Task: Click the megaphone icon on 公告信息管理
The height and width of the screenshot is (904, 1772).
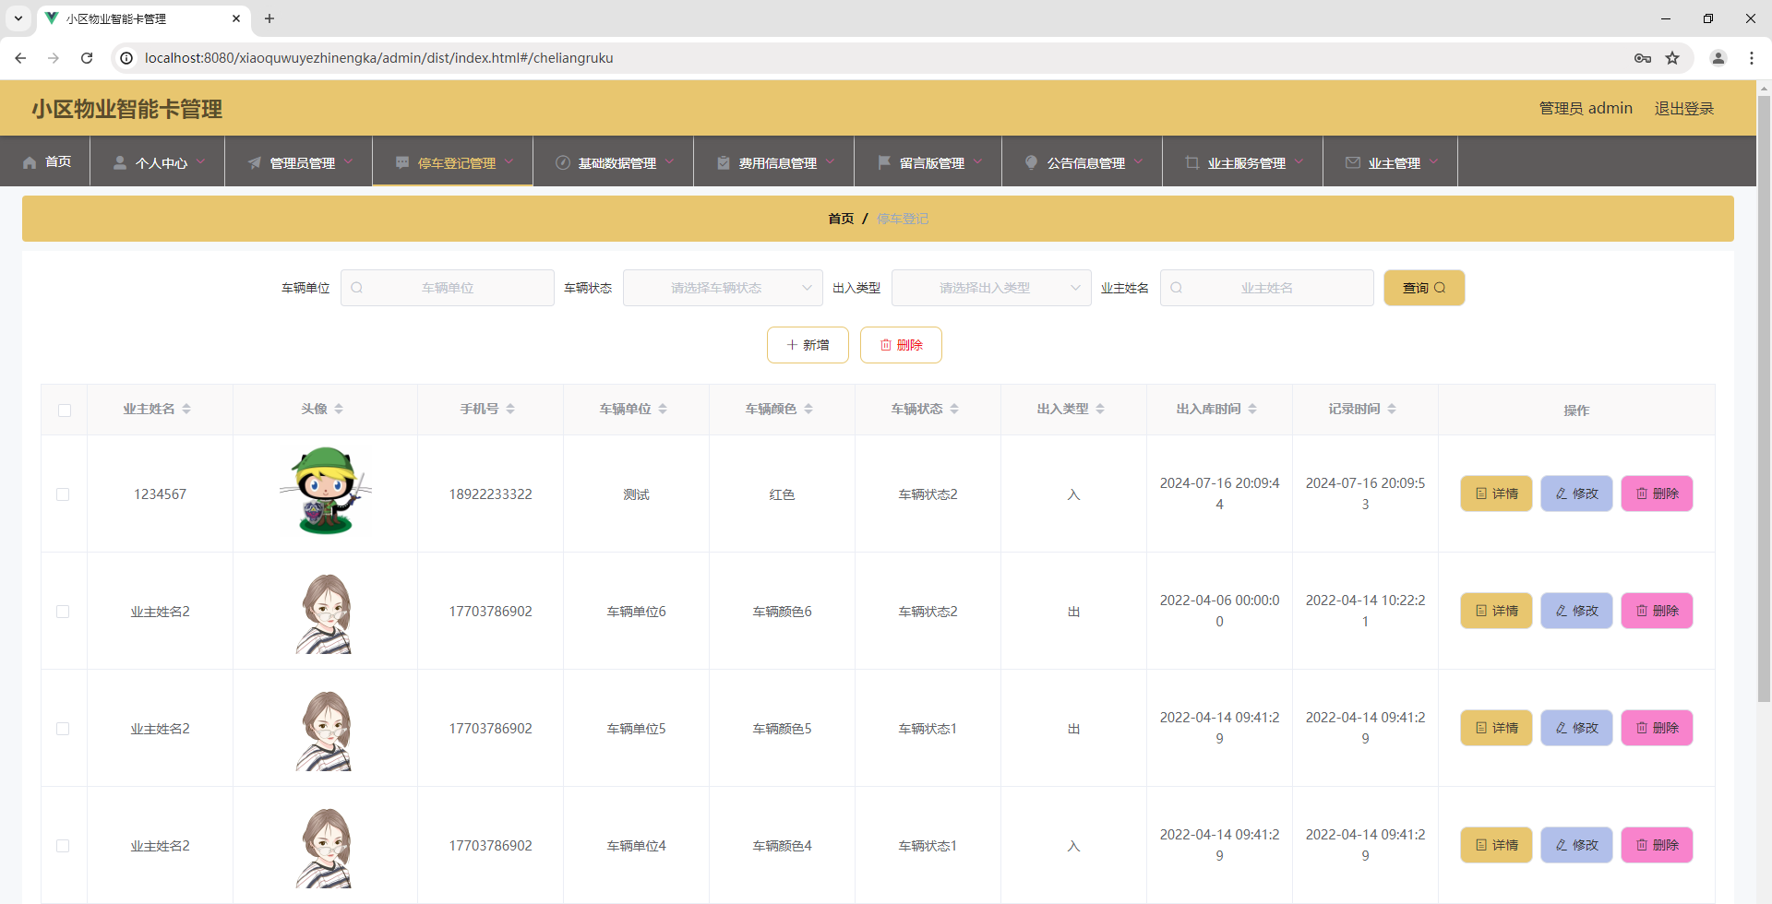Action: pos(1031,162)
